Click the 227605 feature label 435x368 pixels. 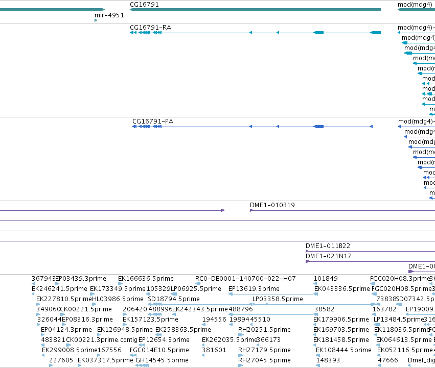point(61,360)
